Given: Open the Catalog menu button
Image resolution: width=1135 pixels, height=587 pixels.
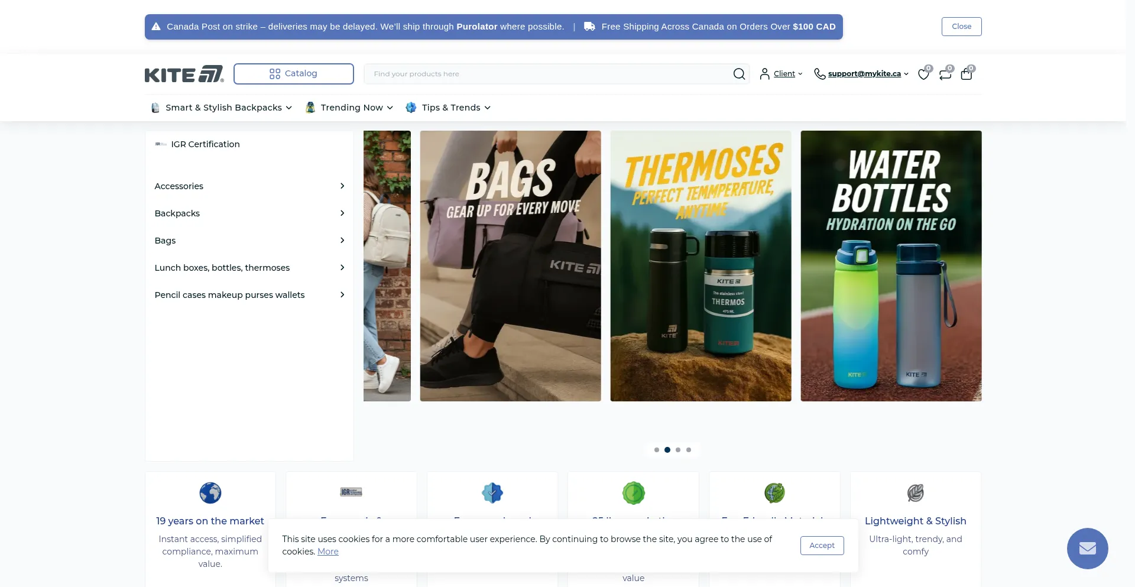Looking at the screenshot, I should pos(294,74).
